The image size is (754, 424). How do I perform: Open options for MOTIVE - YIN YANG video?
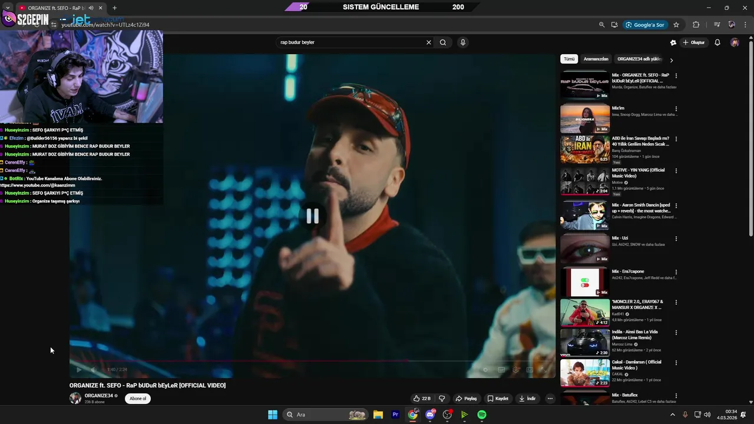pyautogui.click(x=676, y=171)
